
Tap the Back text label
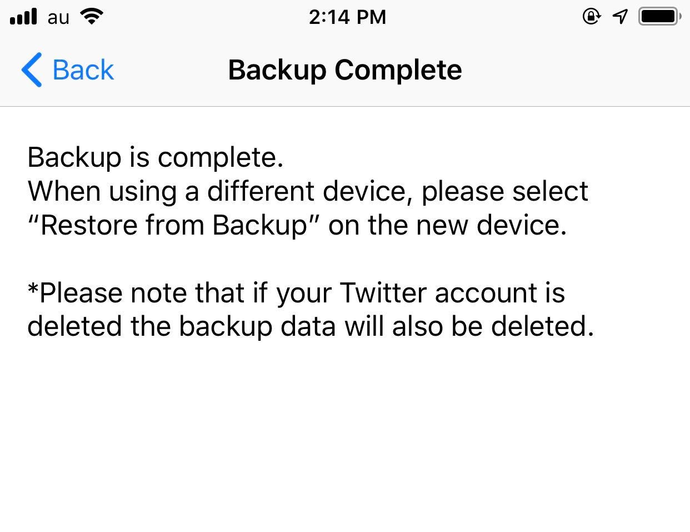coord(83,70)
